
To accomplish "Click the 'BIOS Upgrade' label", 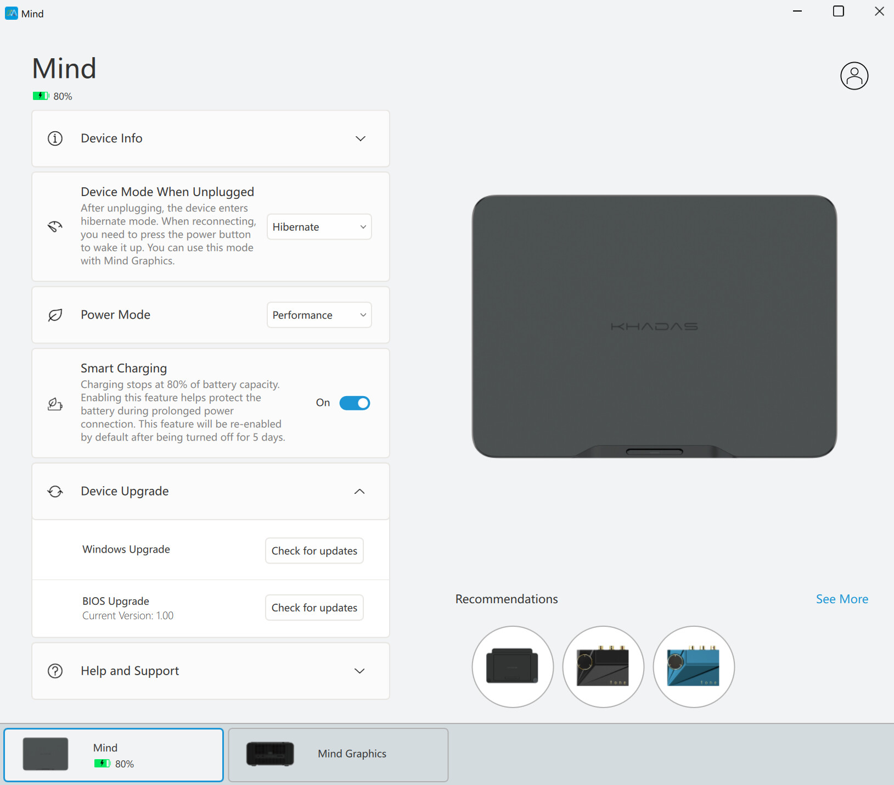I will pyautogui.click(x=116, y=601).
